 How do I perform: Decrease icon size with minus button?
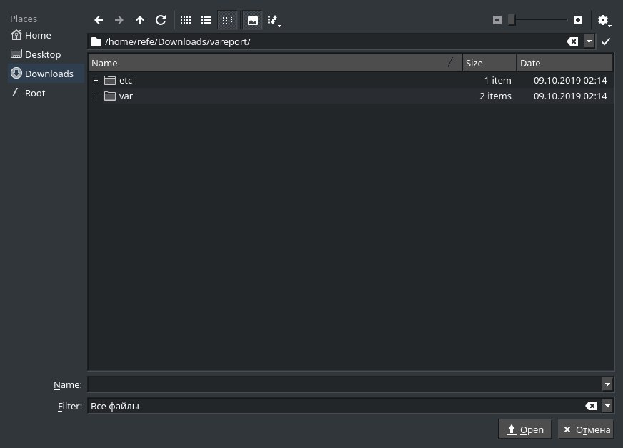point(497,20)
